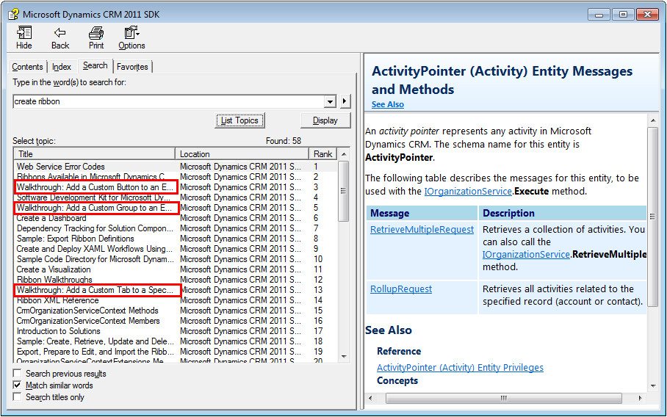Click the Hide toolbar icon
The height and width of the screenshot is (417, 667).
24,33
